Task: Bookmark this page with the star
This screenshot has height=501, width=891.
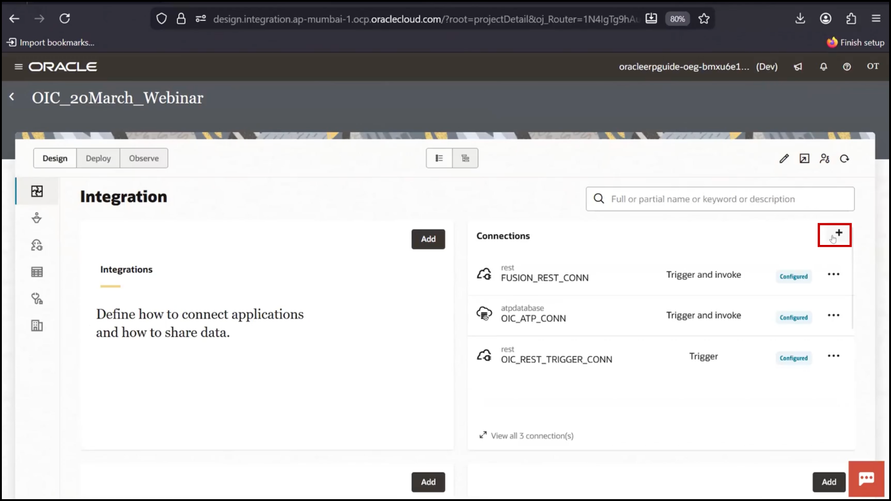Action: click(x=704, y=19)
